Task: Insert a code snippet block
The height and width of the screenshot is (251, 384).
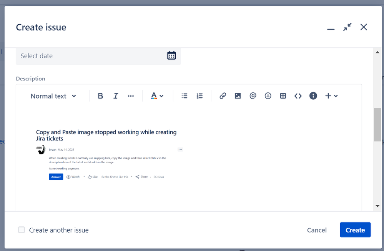Action: [298, 96]
